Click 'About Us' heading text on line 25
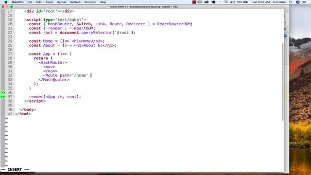Viewport: 311px width, 175px height. [93, 45]
